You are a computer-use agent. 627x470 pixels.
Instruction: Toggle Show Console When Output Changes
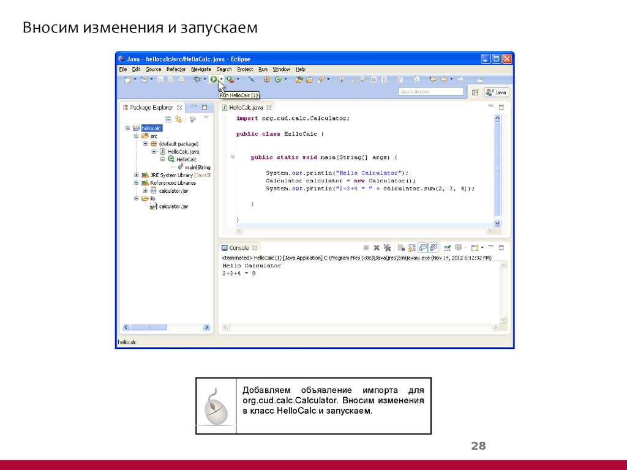point(422,247)
